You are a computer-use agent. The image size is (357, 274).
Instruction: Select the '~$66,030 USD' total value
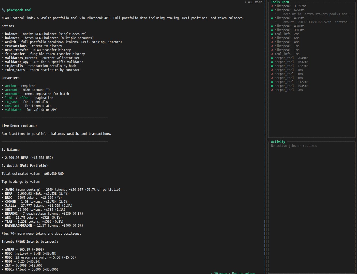tap(53, 174)
